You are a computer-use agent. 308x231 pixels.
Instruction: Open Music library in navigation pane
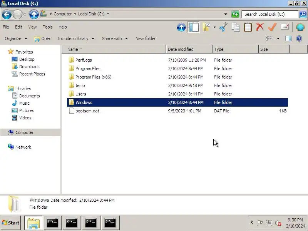click(24, 103)
